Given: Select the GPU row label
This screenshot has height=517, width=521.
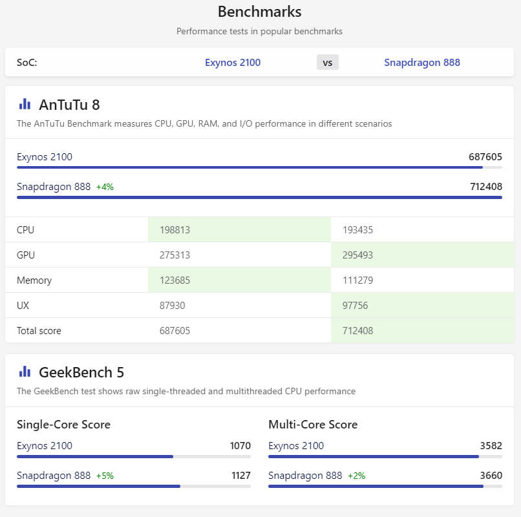Looking at the screenshot, I should click(26, 255).
